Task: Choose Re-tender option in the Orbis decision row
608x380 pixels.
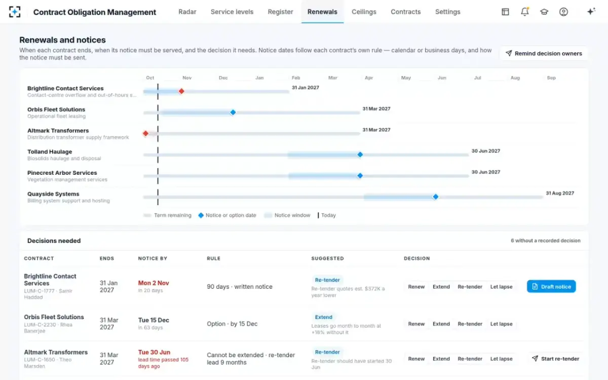Action: tap(470, 324)
